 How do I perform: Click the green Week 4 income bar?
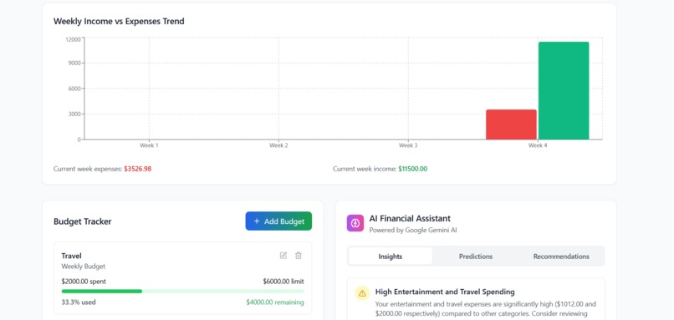[564, 90]
